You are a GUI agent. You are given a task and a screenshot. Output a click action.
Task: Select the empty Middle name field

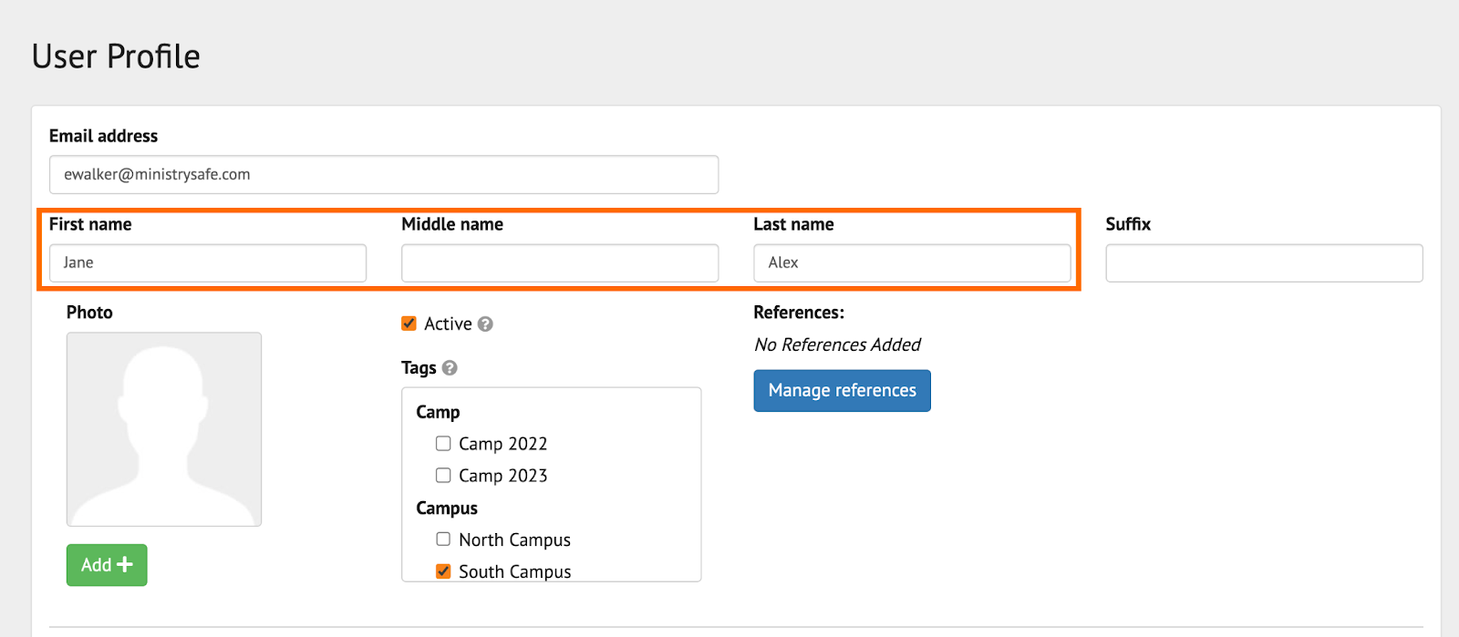coord(560,263)
